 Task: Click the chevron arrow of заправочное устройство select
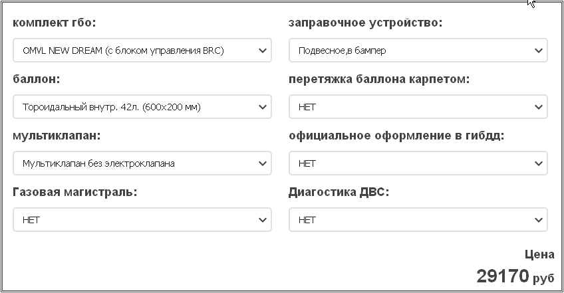pyautogui.click(x=539, y=50)
